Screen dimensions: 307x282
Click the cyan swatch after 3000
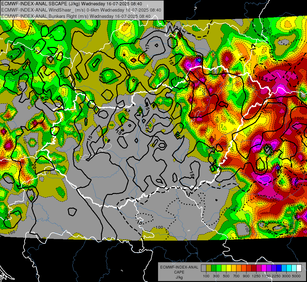point(289,268)
